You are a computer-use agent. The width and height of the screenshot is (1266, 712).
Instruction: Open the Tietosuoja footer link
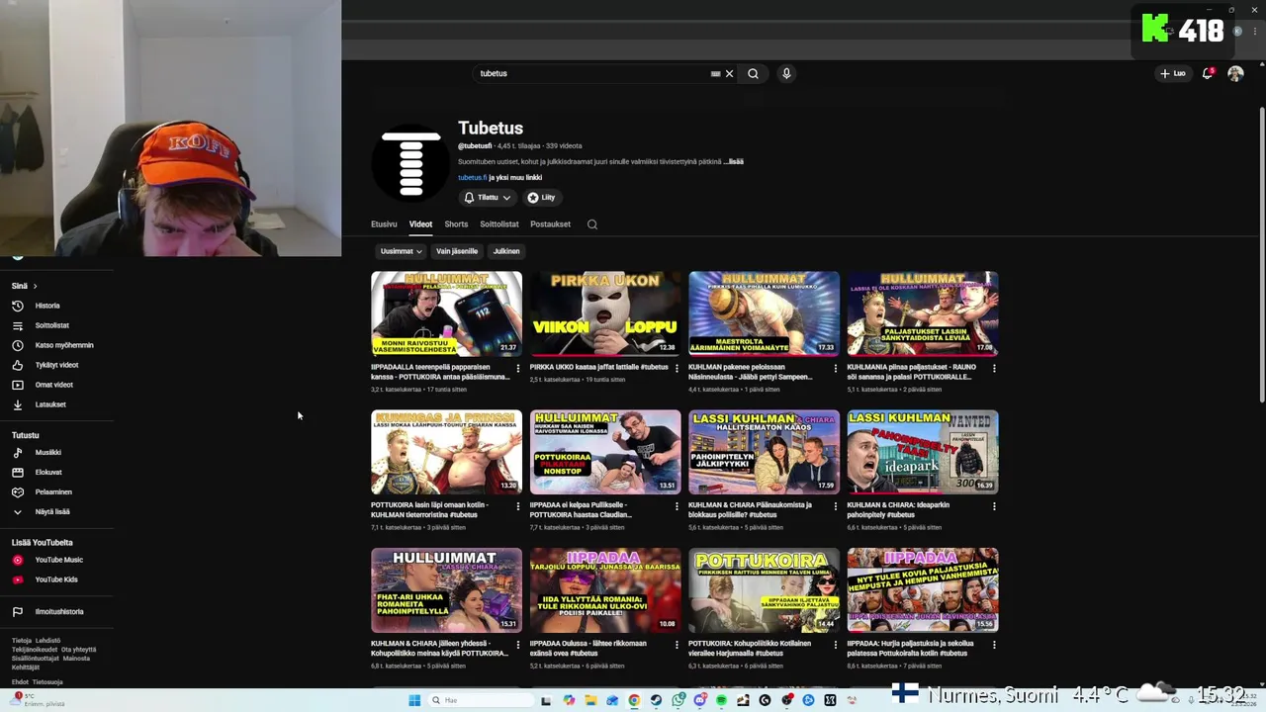47,682
